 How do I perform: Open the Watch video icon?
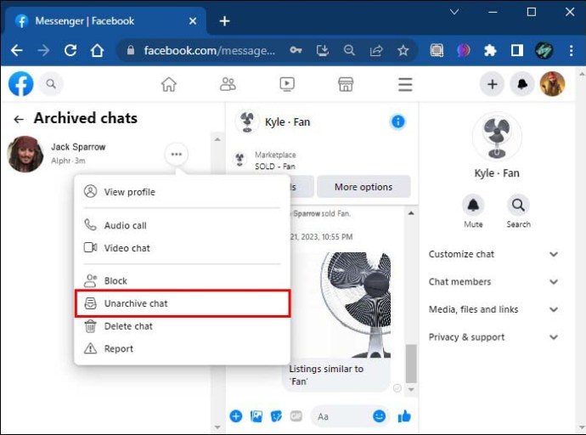287,84
